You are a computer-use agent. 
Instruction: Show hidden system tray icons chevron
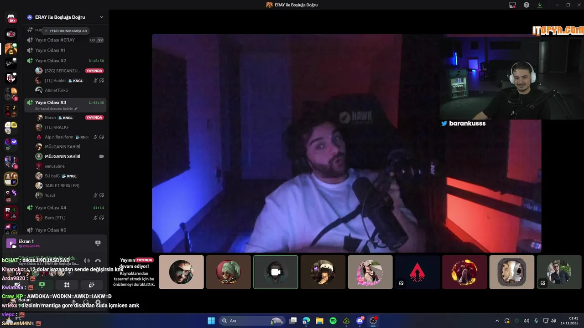click(497, 321)
